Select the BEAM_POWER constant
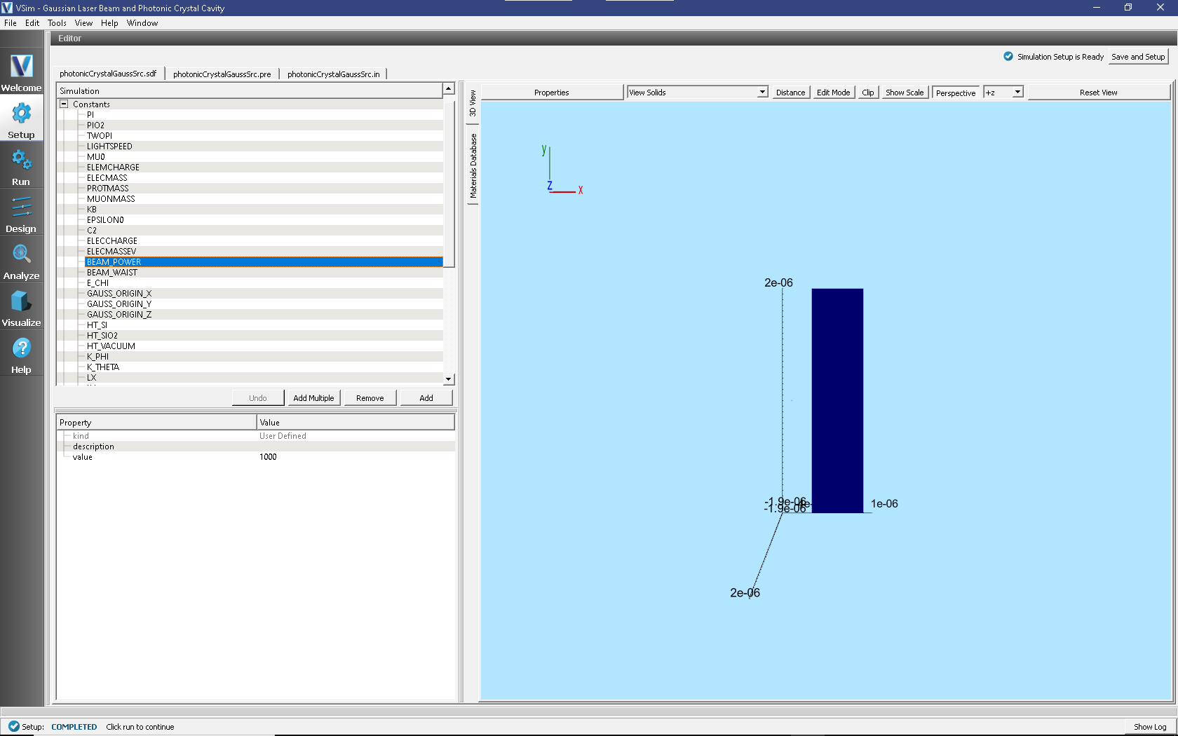Viewport: 1178px width, 736px height. [x=264, y=261]
